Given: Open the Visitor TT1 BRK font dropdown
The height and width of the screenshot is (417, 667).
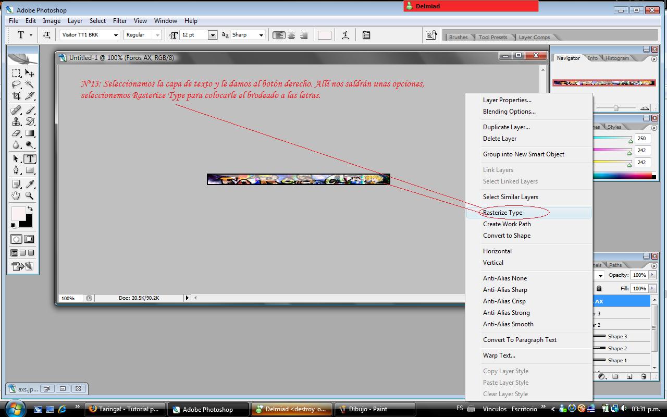Looking at the screenshot, I should click(x=116, y=35).
